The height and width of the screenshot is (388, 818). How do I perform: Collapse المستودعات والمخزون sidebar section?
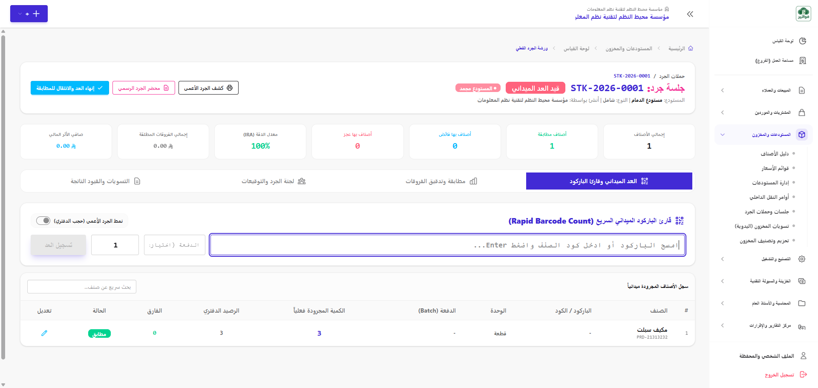(x=723, y=135)
